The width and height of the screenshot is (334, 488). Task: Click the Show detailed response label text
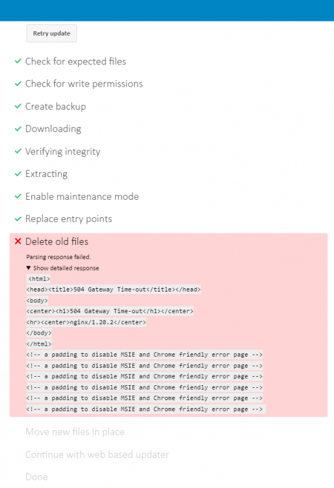(66, 268)
